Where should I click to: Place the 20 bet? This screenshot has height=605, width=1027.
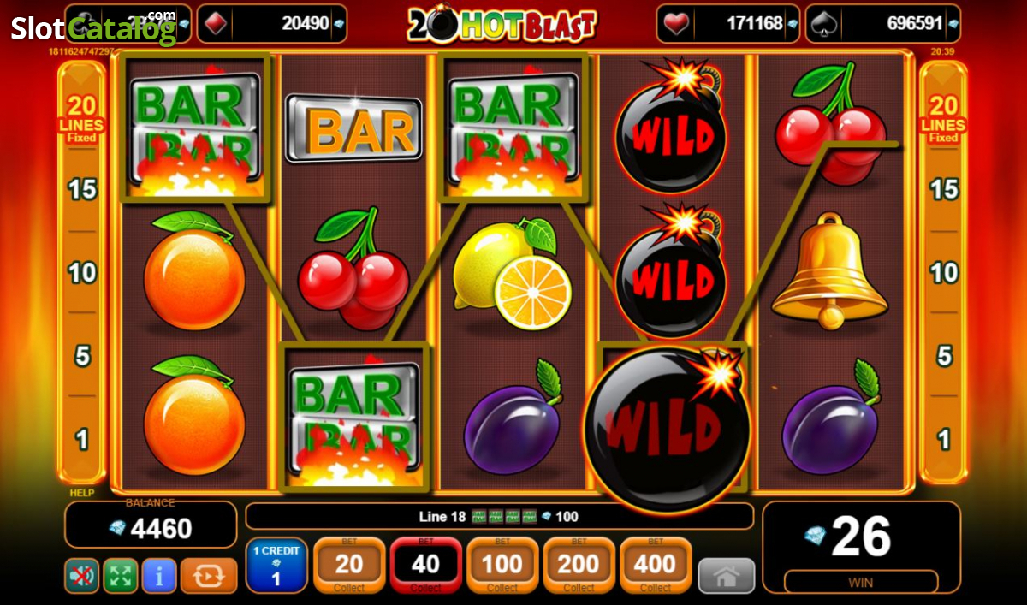click(349, 565)
